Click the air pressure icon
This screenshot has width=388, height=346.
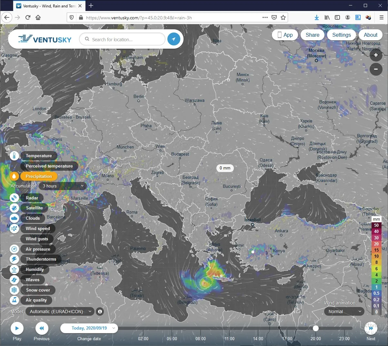(x=14, y=249)
